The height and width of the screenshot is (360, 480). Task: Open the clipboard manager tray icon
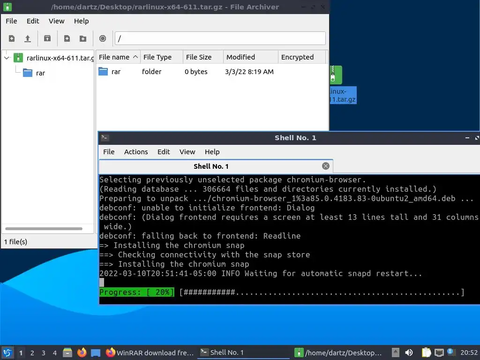pyautogui.click(x=426, y=352)
